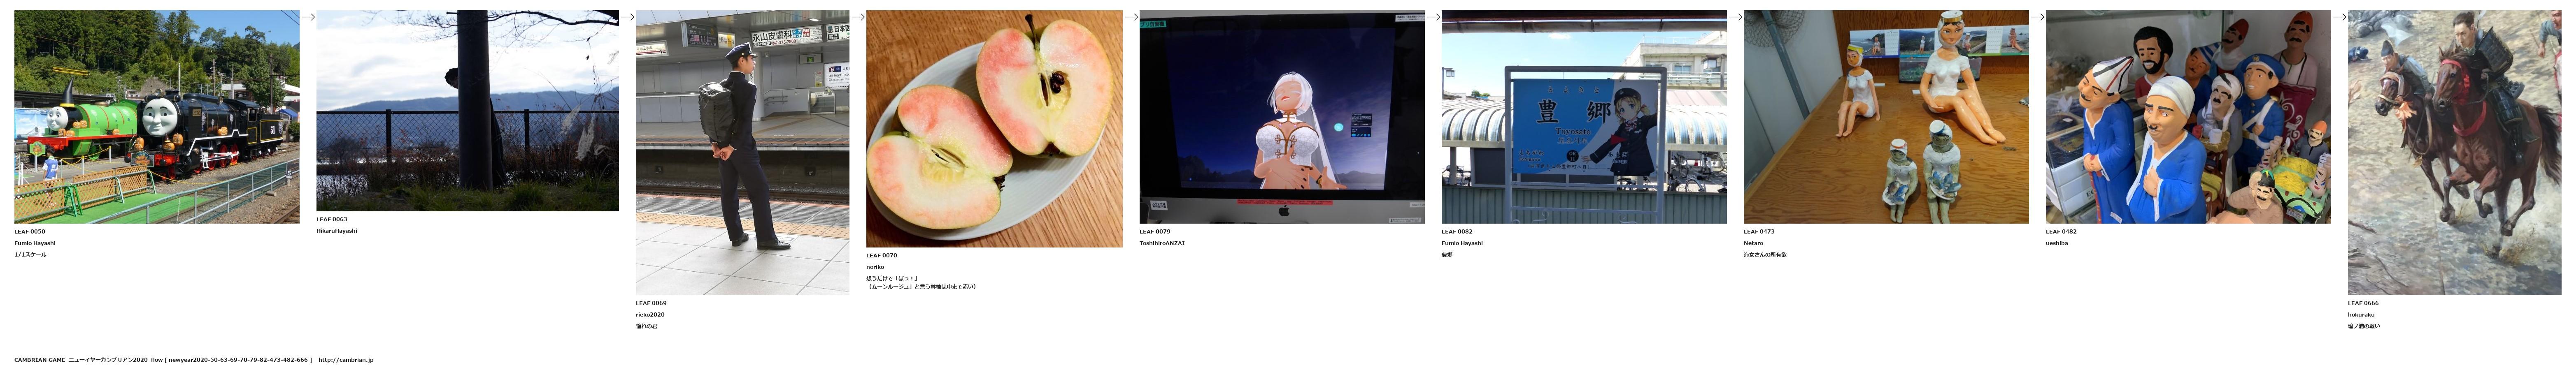Click the arrow after the diver figurines photo
This screenshot has width=2576, height=370.
tap(2037, 17)
